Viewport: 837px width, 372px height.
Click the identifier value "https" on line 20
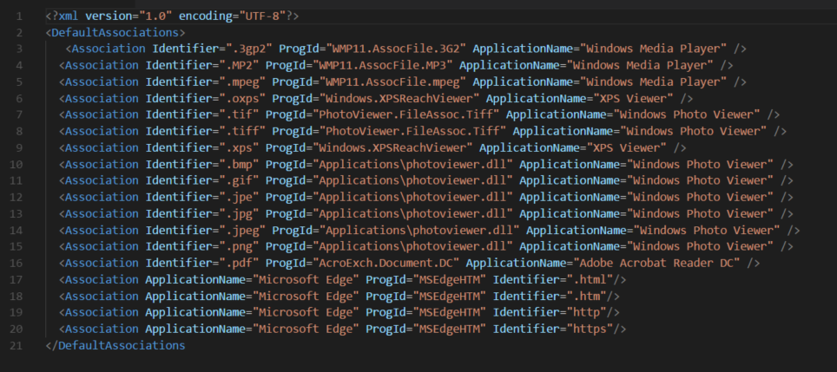pos(590,329)
